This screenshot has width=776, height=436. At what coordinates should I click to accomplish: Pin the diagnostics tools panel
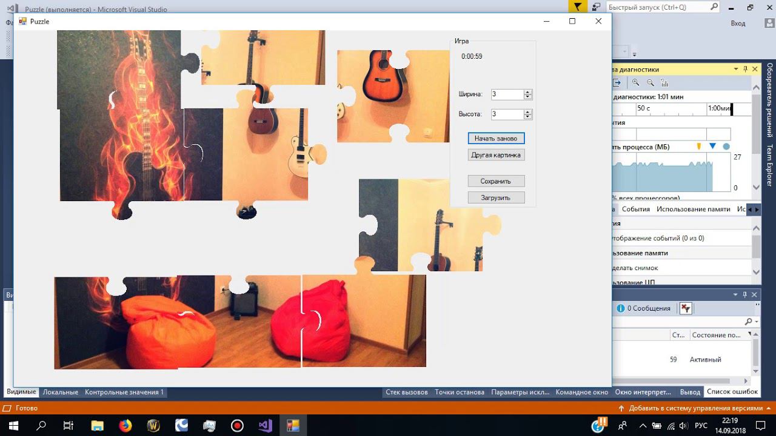746,69
